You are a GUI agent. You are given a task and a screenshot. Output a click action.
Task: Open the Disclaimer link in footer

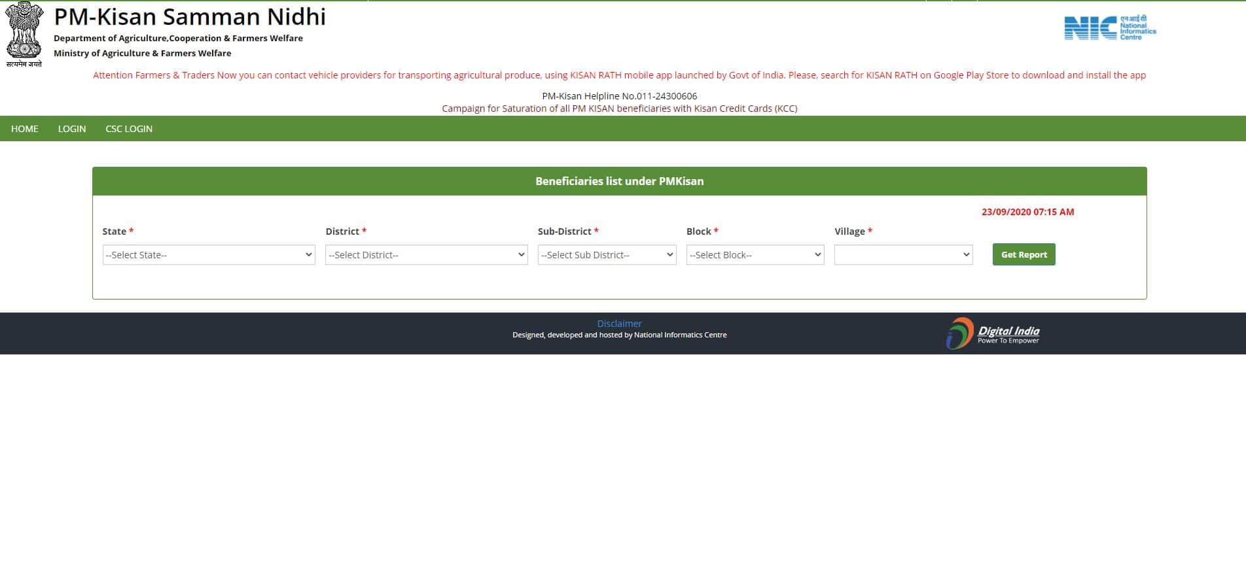[x=619, y=324]
